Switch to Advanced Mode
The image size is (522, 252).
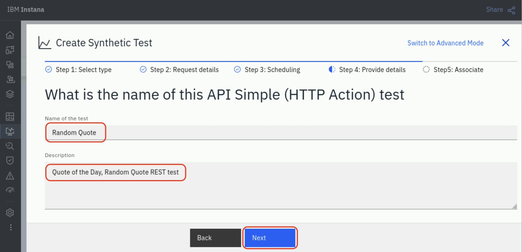(445, 43)
